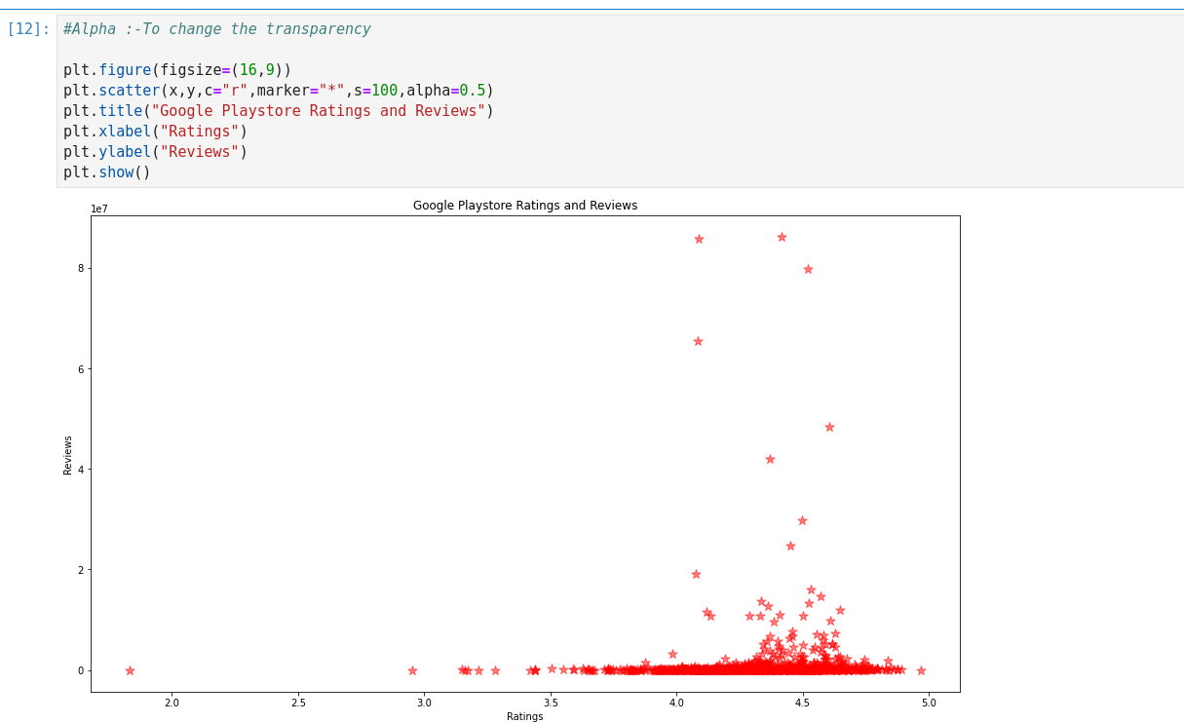Click the 1e7 exponent label on chart
The image size is (1184, 723).
tap(99, 209)
